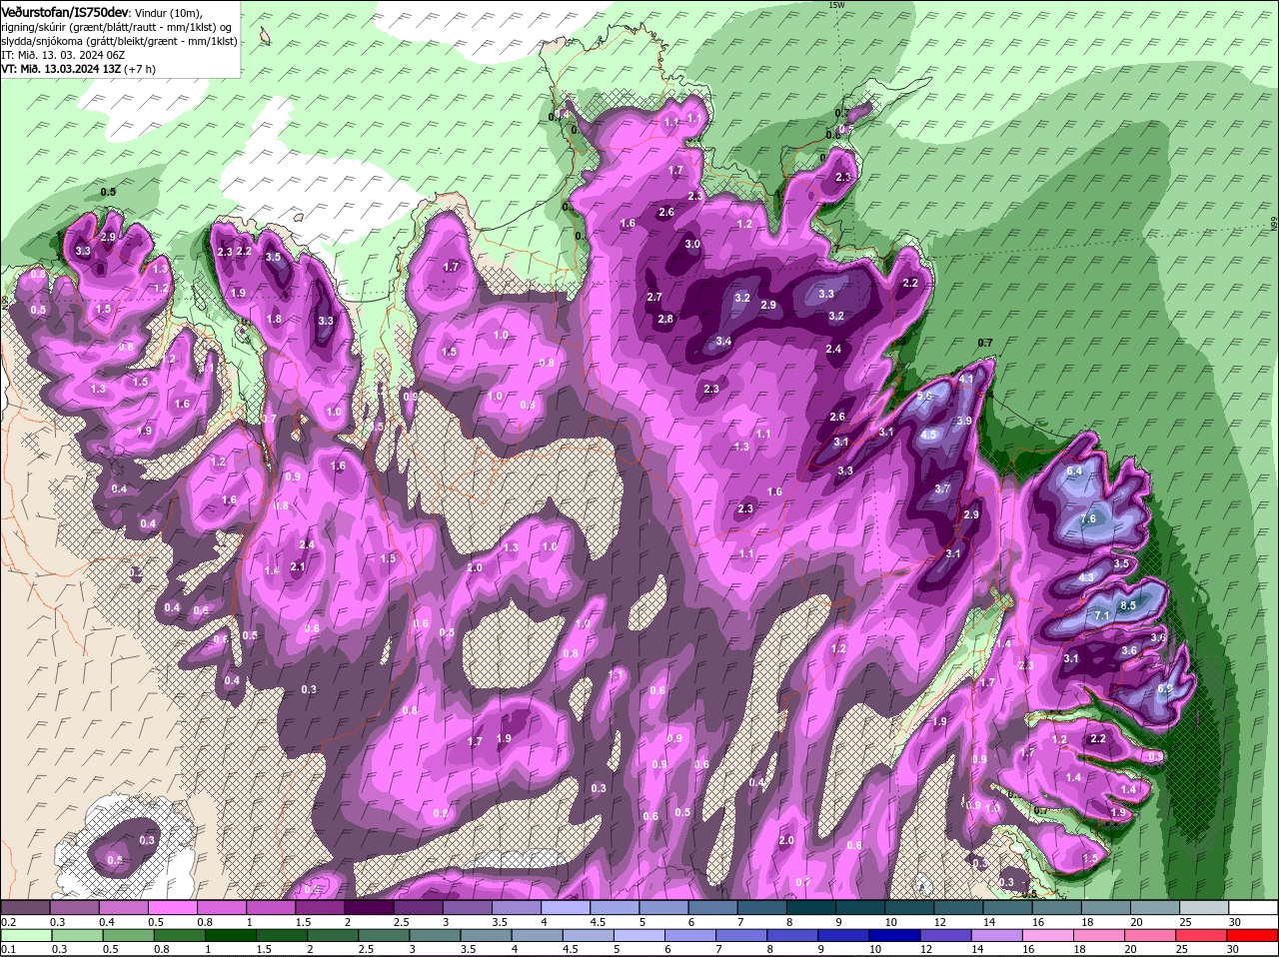Pick the snow scale swatch between 20 and 25

[1154, 907]
